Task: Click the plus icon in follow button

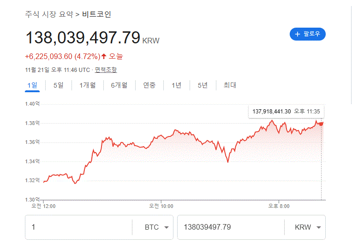Action: pyautogui.click(x=298, y=34)
